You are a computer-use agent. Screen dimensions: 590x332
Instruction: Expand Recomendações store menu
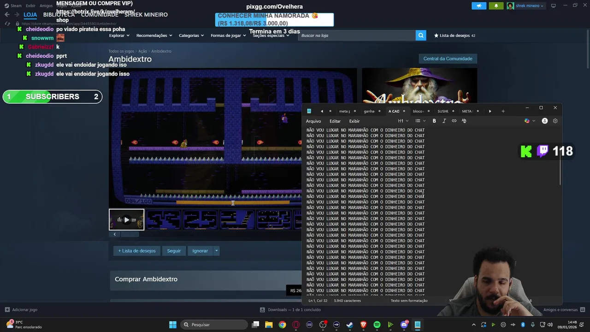coord(154,36)
